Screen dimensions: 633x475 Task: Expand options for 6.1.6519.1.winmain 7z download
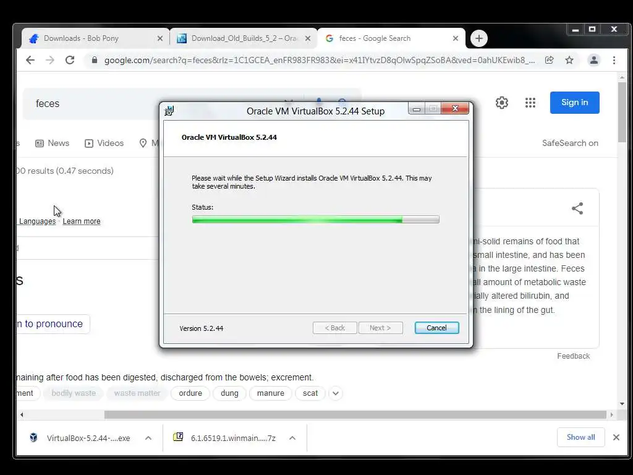click(292, 438)
